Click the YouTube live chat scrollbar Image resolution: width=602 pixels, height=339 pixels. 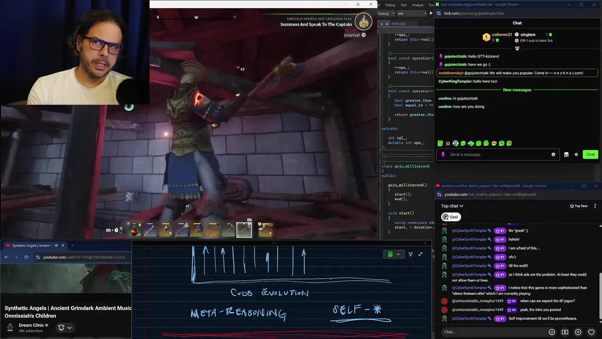coord(600,297)
